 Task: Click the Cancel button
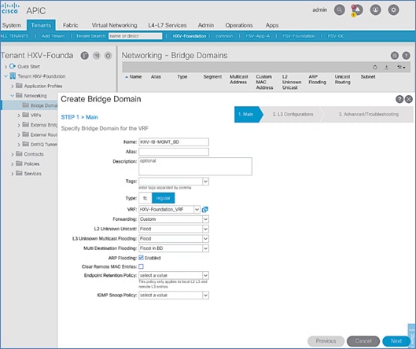click(x=363, y=341)
